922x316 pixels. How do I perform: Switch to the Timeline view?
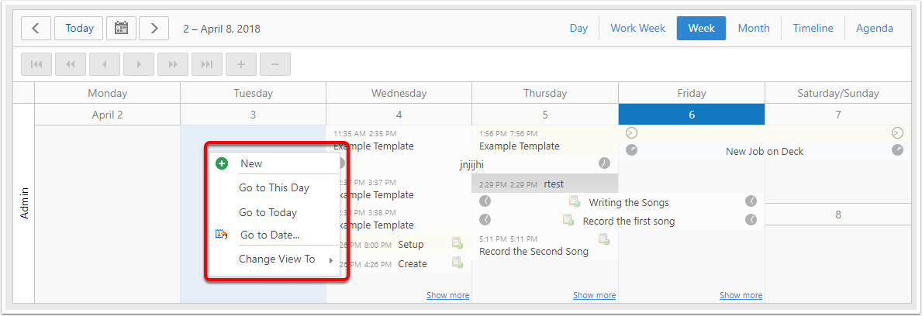pos(813,29)
